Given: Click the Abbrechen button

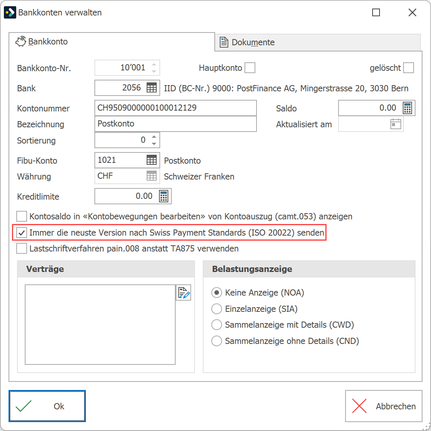Looking at the screenshot, I should coord(384,406).
